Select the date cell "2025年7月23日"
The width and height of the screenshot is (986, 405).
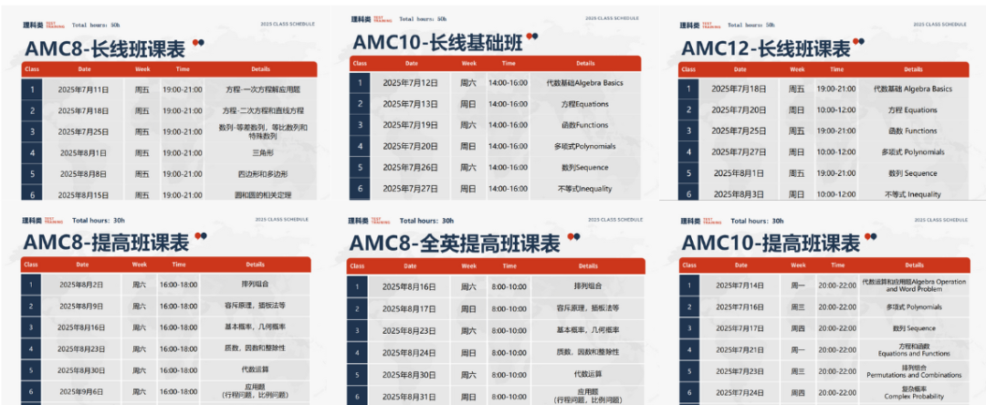[x=741, y=371]
